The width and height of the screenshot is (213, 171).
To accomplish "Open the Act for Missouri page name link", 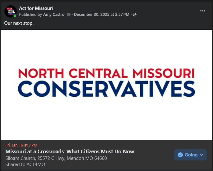I will pos(36,8).
